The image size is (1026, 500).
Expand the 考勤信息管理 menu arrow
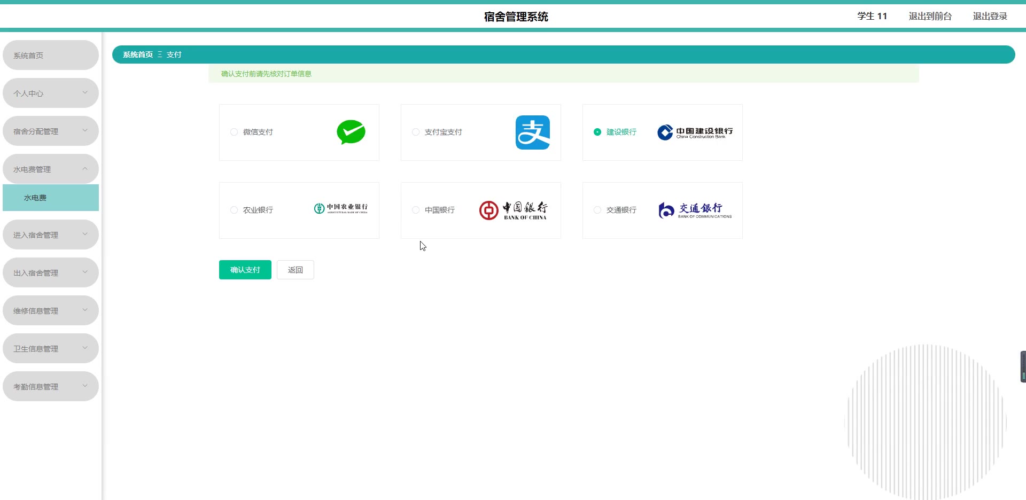85,386
